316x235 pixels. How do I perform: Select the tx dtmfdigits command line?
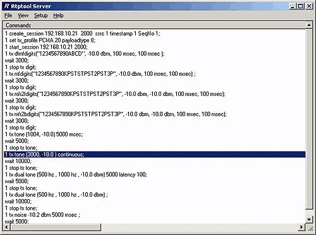tap(155, 54)
